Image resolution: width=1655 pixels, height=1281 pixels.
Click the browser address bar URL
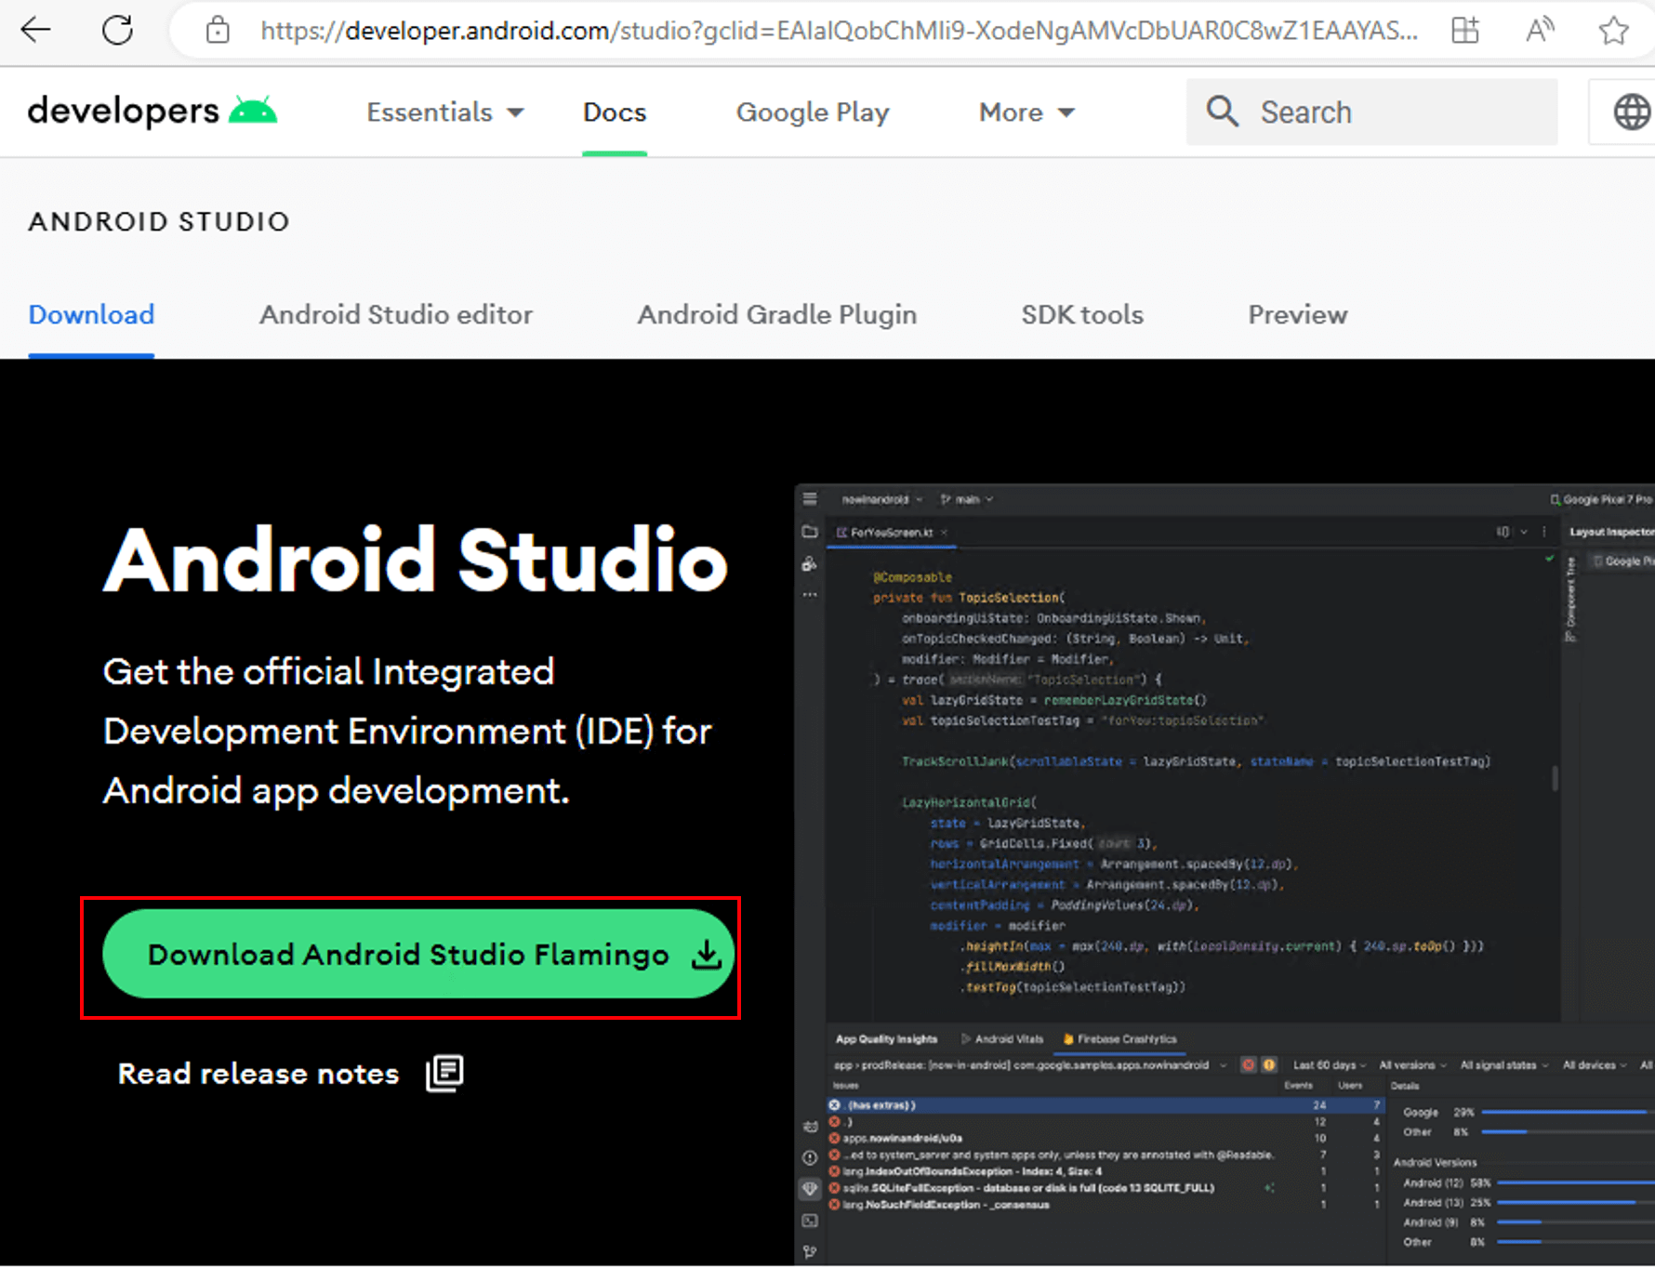point(839,31)
